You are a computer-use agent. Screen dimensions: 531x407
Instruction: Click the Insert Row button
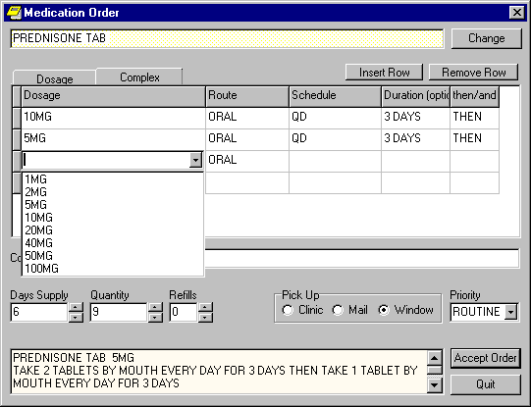[x=384, y=73]
